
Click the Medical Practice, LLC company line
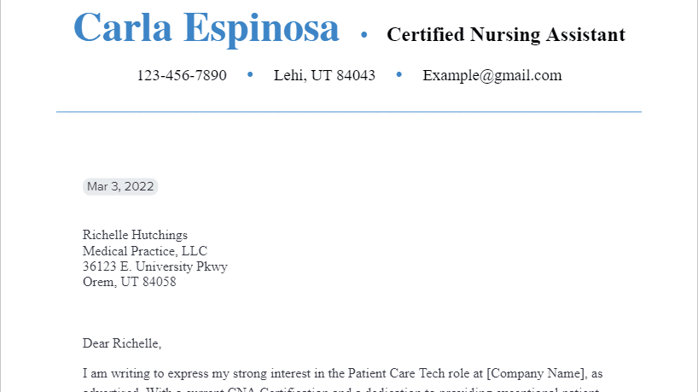pos(145,251)
